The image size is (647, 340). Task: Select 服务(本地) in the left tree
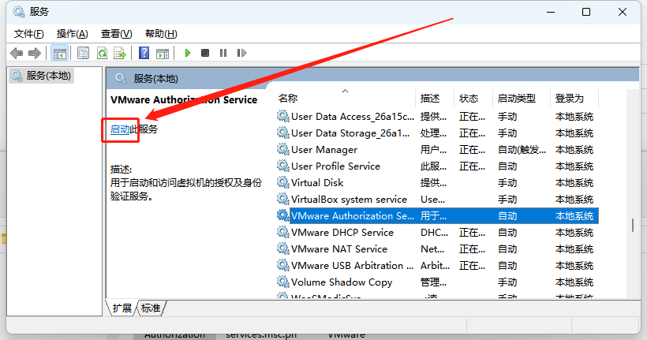click(x=41, y=76)
